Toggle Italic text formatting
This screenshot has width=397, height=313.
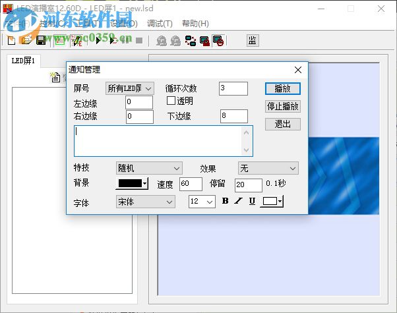tap(238, 201)
